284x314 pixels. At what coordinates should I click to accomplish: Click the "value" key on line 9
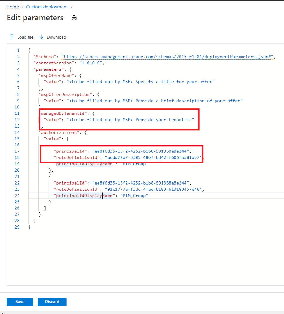click(52, 101)
